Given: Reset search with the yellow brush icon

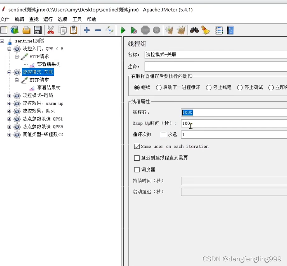Looking at the screenshot, I should click(206, 30).
